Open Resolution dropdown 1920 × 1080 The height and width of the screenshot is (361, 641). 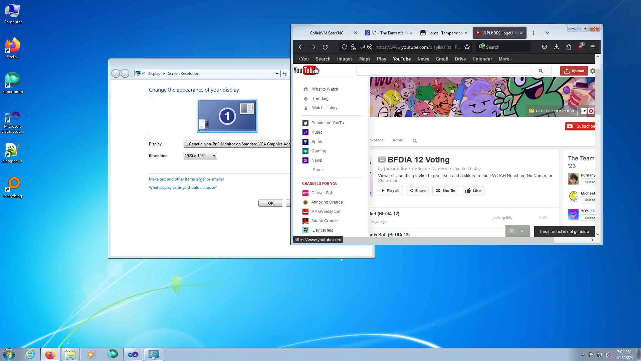(200, 156)
